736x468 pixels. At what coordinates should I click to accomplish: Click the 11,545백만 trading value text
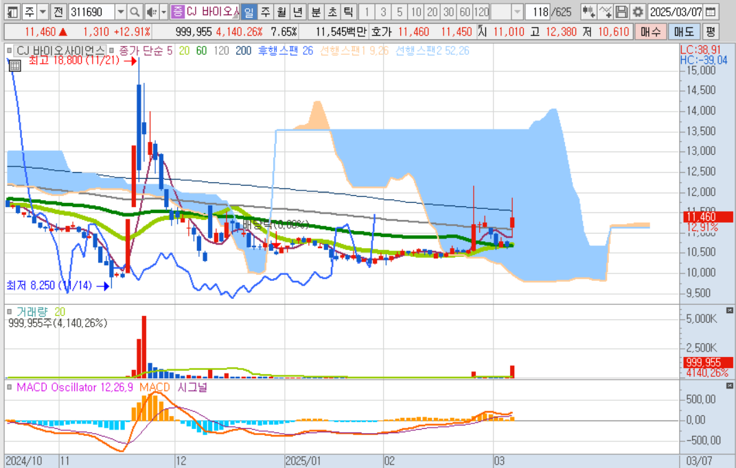point(341,32)
